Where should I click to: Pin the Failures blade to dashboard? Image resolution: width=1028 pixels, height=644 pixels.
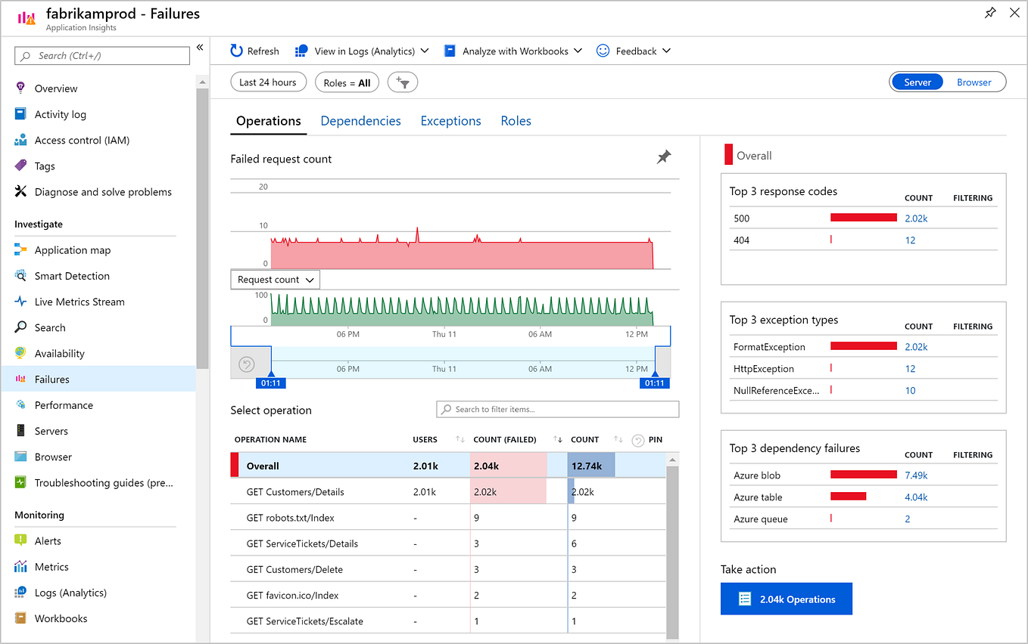990,13
